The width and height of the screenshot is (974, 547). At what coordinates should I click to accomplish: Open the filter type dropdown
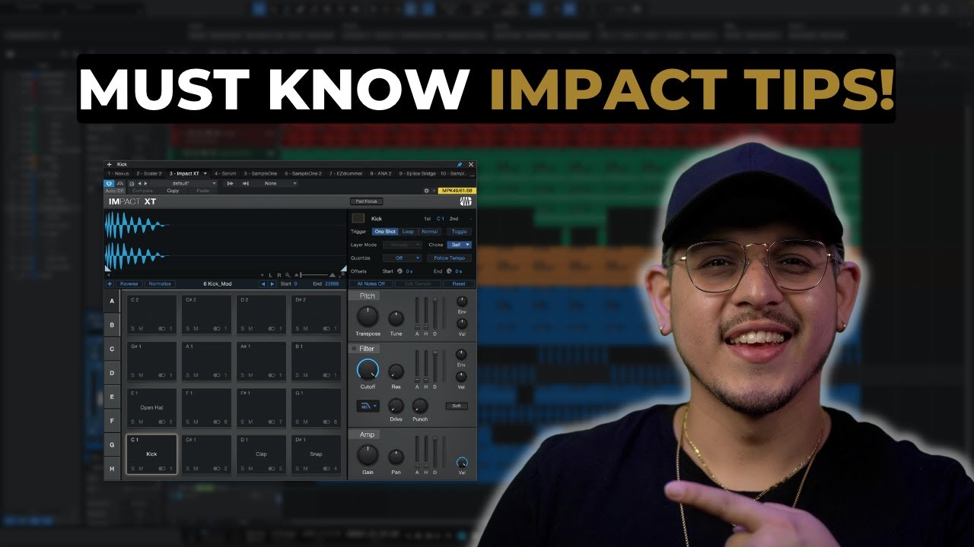coord(368,406)
